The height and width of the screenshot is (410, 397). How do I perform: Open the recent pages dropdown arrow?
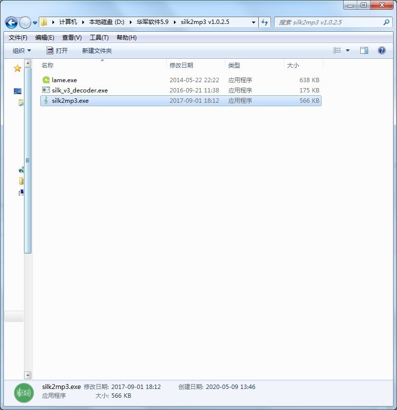click(x=35, y=23)
